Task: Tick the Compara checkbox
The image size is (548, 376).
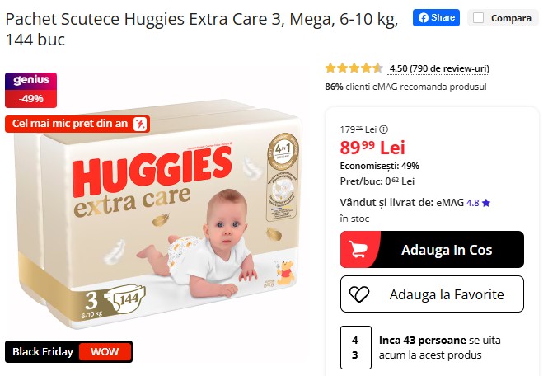Action: (478, 18)
